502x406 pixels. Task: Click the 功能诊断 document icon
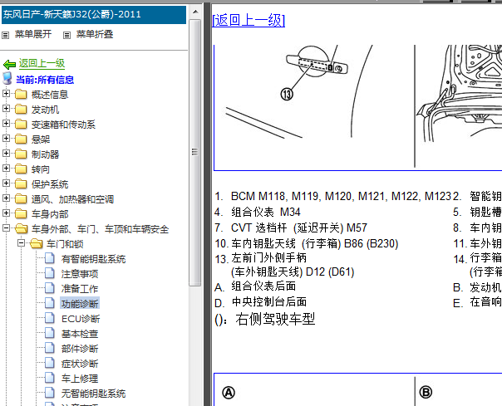(50, 303)
